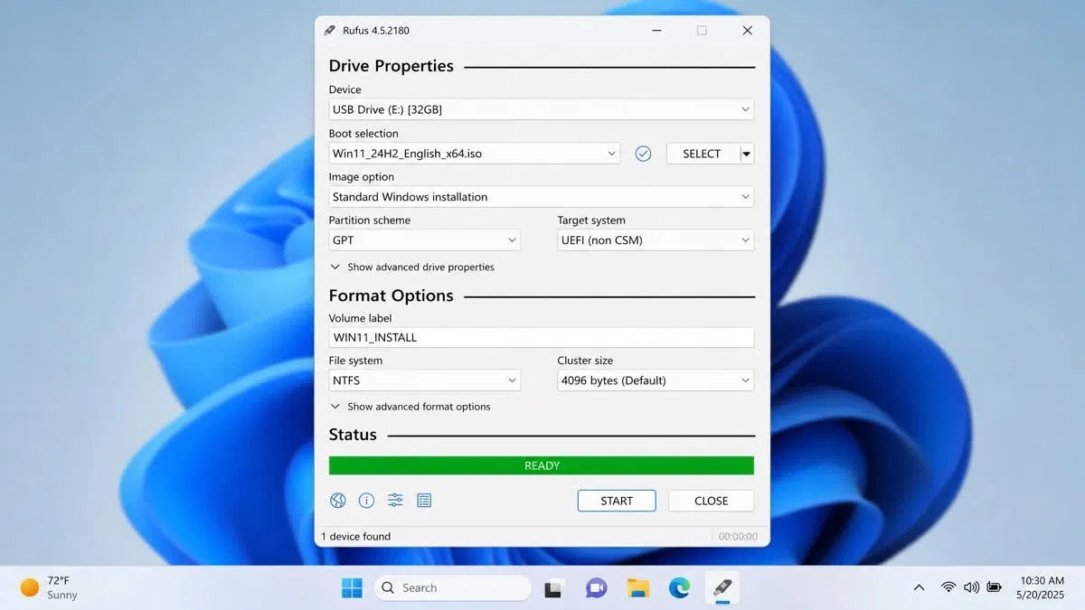This screenshot has width=1085, height=610.
Task: Click the ISO checksum checkmark icon
Action: (643, 154)
